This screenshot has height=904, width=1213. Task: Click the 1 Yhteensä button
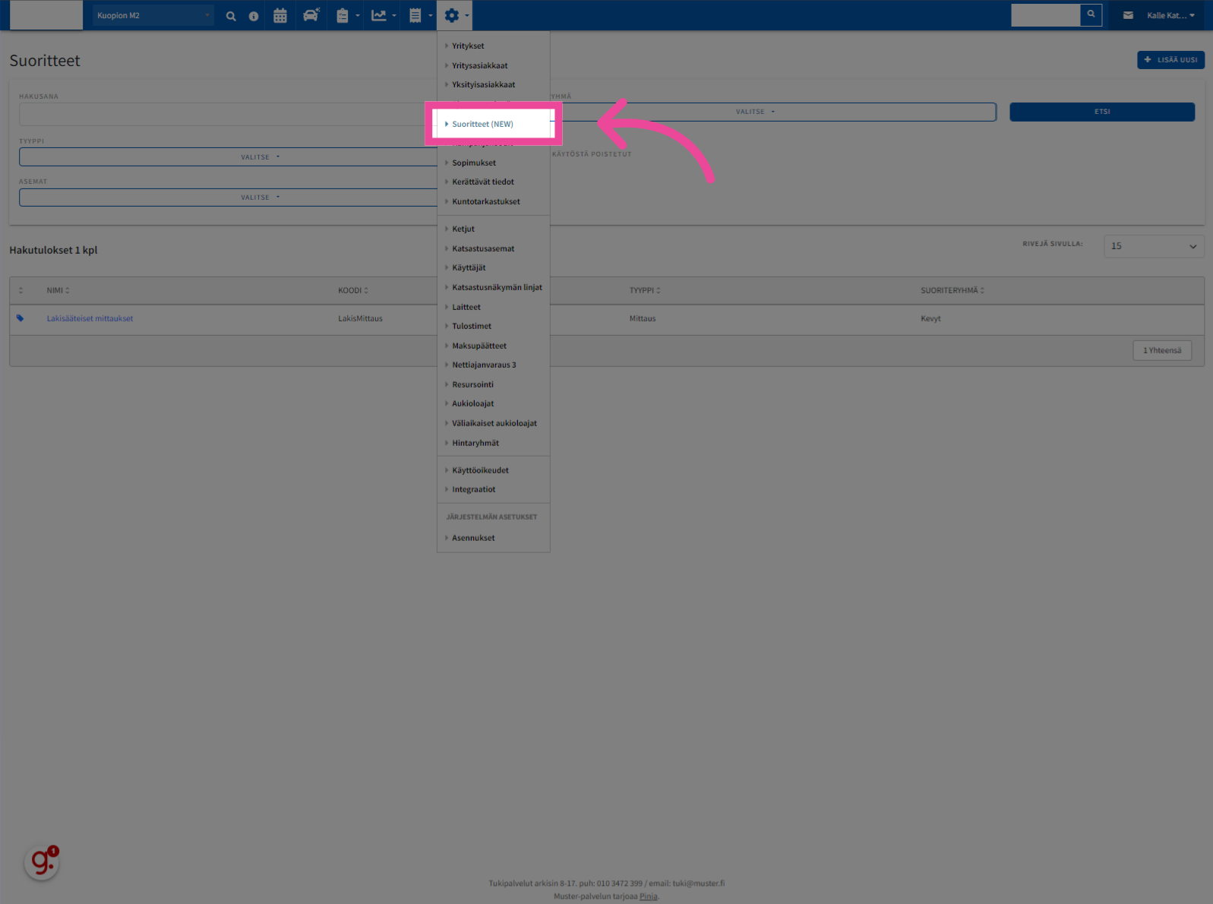[1162, 350]
